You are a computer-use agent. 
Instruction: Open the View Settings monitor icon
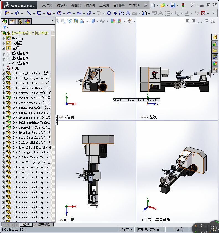(129, 21)
